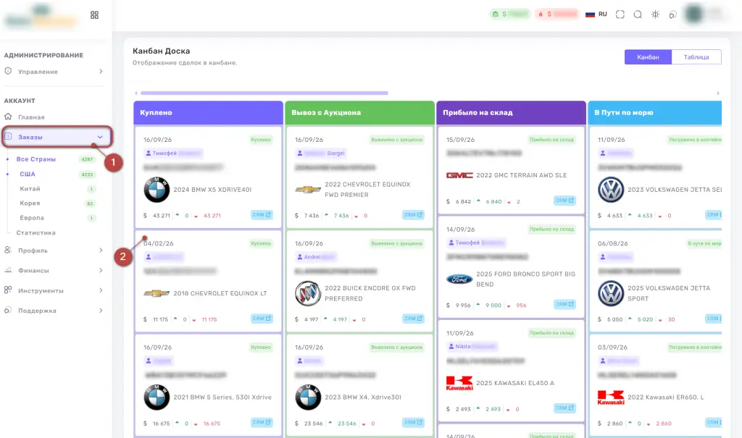The width and height of the screenshot is (742, 438).
Task: Expand the Поддержка menu chevron
Action: [x=101, y=311]
